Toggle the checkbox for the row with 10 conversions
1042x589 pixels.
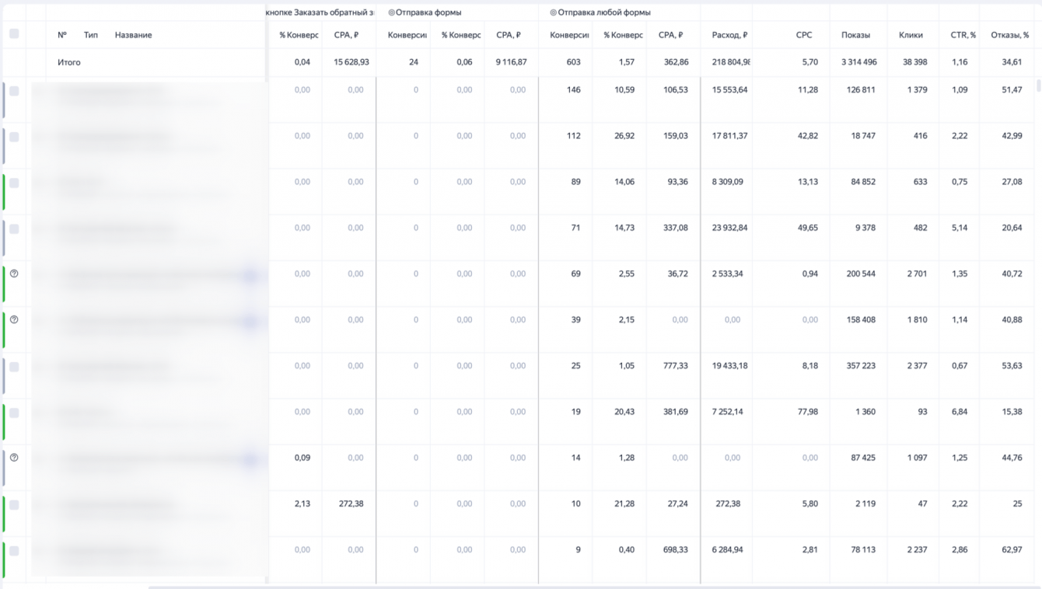[x=14, y=504]
